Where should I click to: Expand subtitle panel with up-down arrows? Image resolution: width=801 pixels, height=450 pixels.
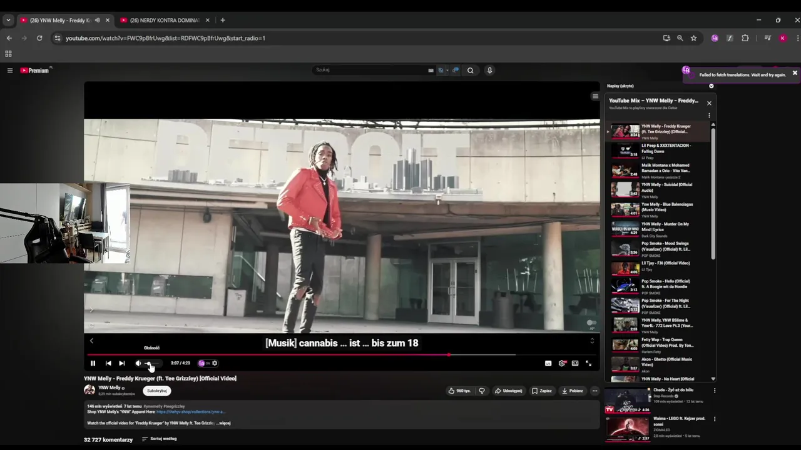(592, 341)
